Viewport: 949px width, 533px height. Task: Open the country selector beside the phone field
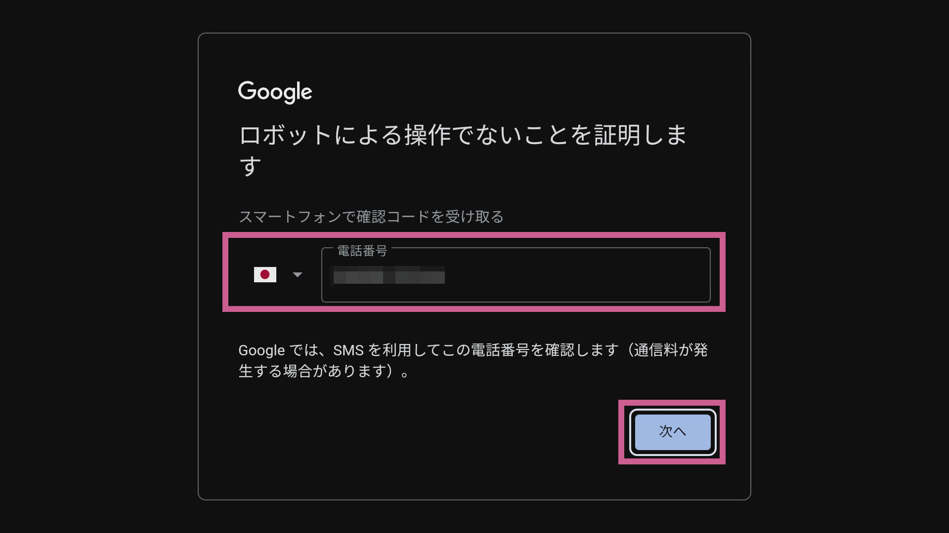click(x=277, y=274)
